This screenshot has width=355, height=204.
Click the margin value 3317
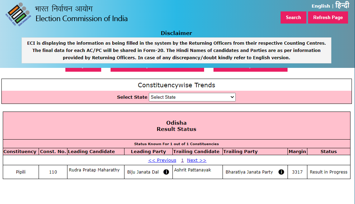(x=297, y=172)
